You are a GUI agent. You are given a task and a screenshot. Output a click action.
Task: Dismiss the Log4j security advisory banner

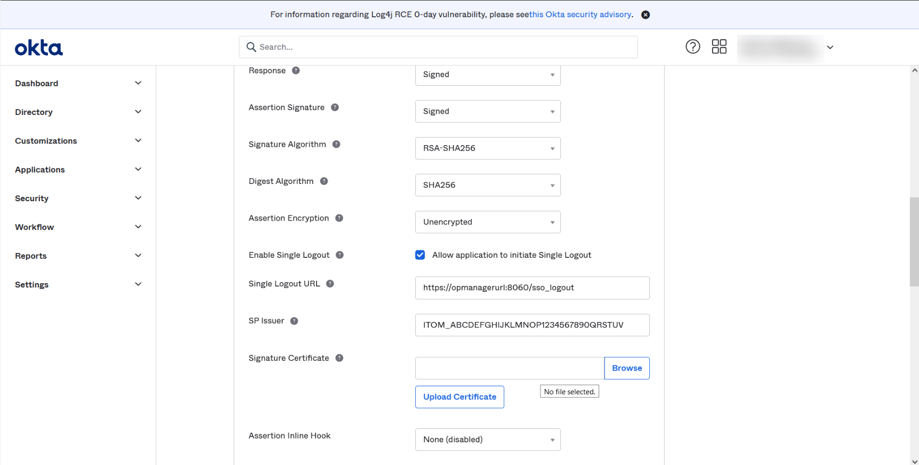click(x=646, y=15)
